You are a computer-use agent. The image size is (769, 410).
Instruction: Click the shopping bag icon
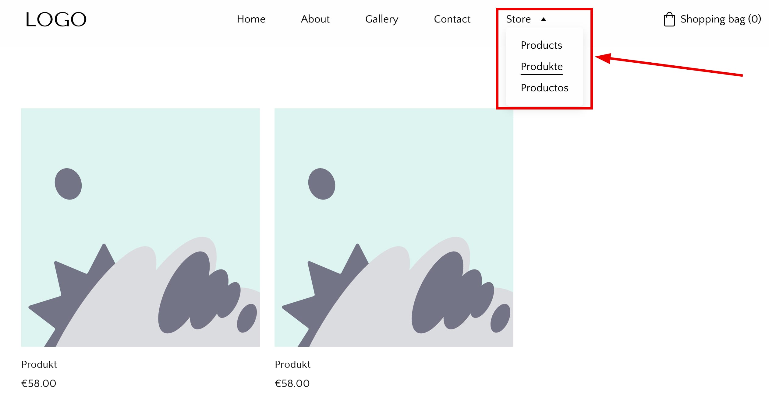click(669, 19)
